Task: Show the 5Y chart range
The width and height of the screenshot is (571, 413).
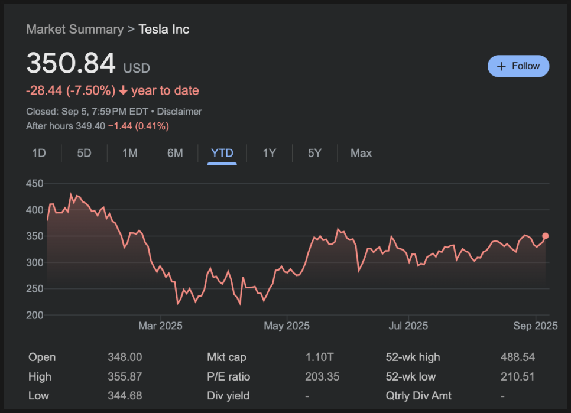Action: point(314,153)
